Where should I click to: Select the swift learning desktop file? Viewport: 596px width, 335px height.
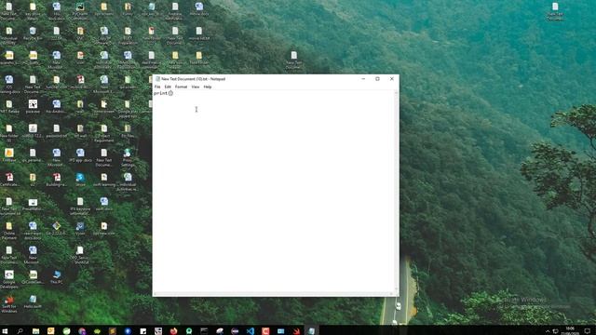[x=103, y=180]
